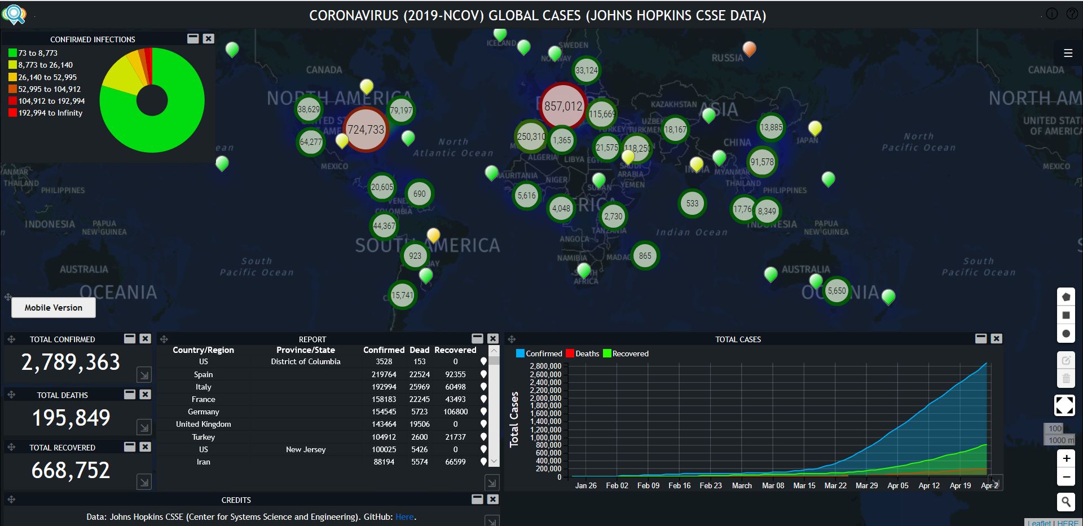Click the green 73 to 8,773 swatch

point(12,53)
